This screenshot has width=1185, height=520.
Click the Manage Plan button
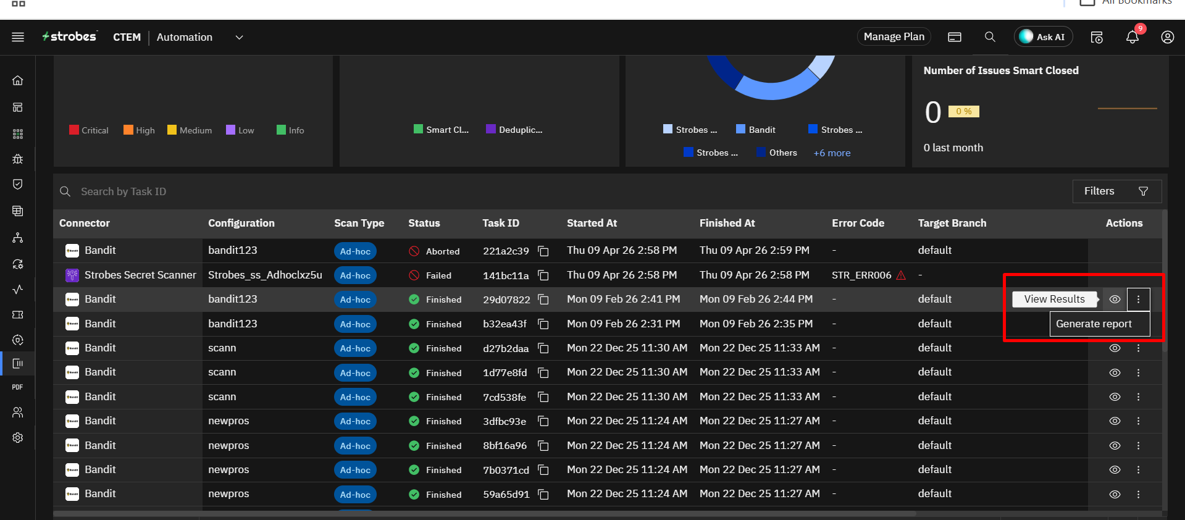pos(894,37)
